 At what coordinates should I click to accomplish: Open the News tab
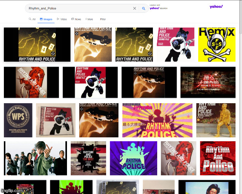76,19
